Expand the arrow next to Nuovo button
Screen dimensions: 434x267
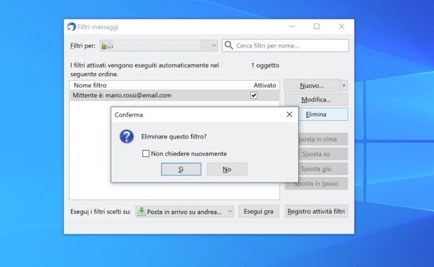pos(344,86)
